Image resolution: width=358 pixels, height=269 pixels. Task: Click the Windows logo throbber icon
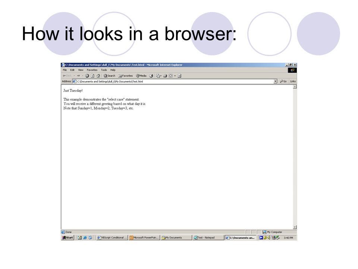pos(292,70)
